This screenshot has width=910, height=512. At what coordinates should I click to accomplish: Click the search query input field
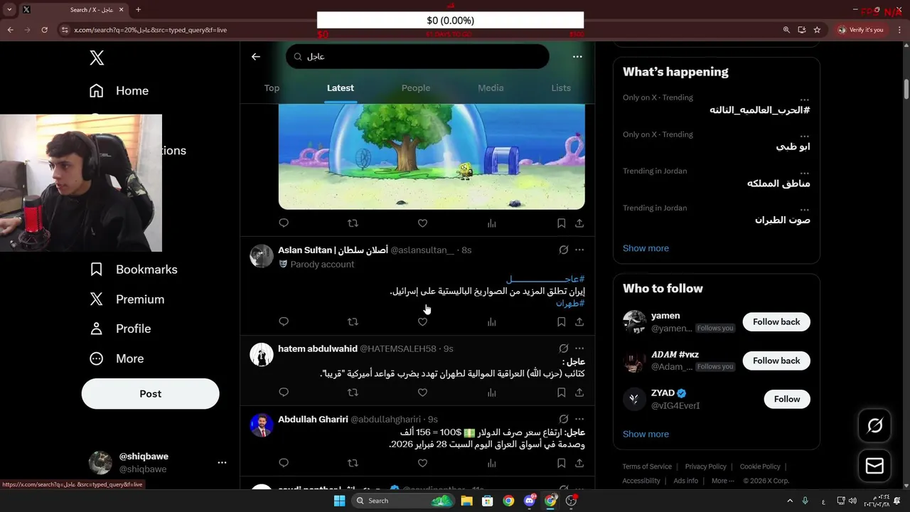click(417, 56)
